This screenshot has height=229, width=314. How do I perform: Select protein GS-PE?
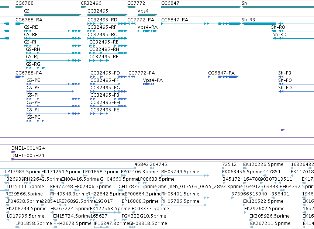[x=33, y=80]
